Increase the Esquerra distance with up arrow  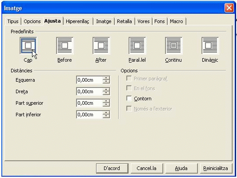[106, 78]
